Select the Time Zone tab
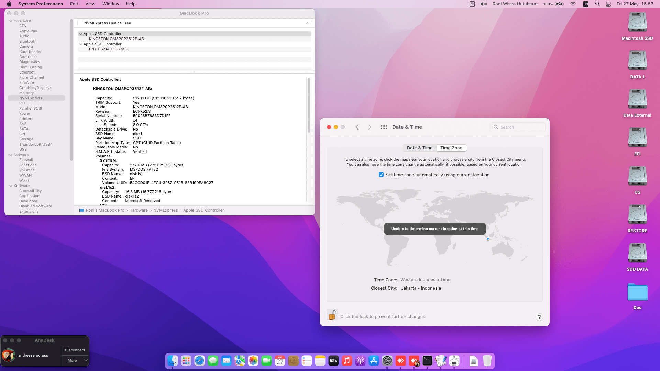Viewport: 660px width, 371px height. [x=451, y=148]
